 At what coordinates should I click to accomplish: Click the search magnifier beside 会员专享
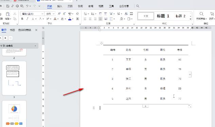coord(138,6)
